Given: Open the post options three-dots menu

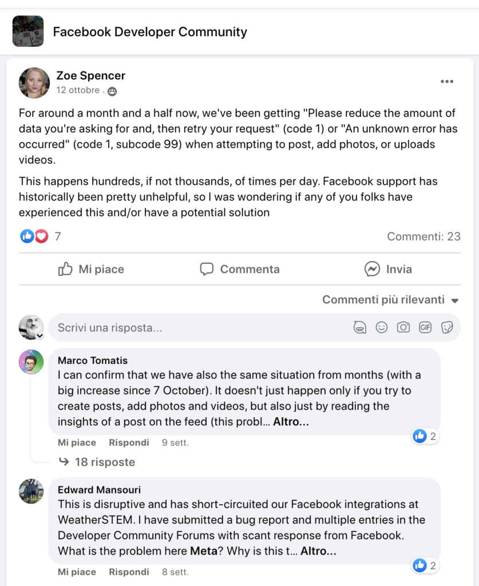Looking at the screenshot, I should (x=447, y=82).
